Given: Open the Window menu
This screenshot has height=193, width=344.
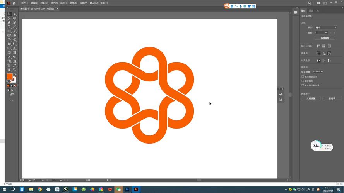Looking at the screenshot, I should 94,3.
